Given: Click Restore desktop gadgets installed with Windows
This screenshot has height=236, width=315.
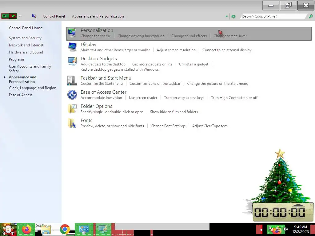Looking at the screenshot, I should click(x=120, y=69).
